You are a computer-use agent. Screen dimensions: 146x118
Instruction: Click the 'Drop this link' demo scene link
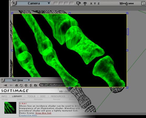click(43, 113)
